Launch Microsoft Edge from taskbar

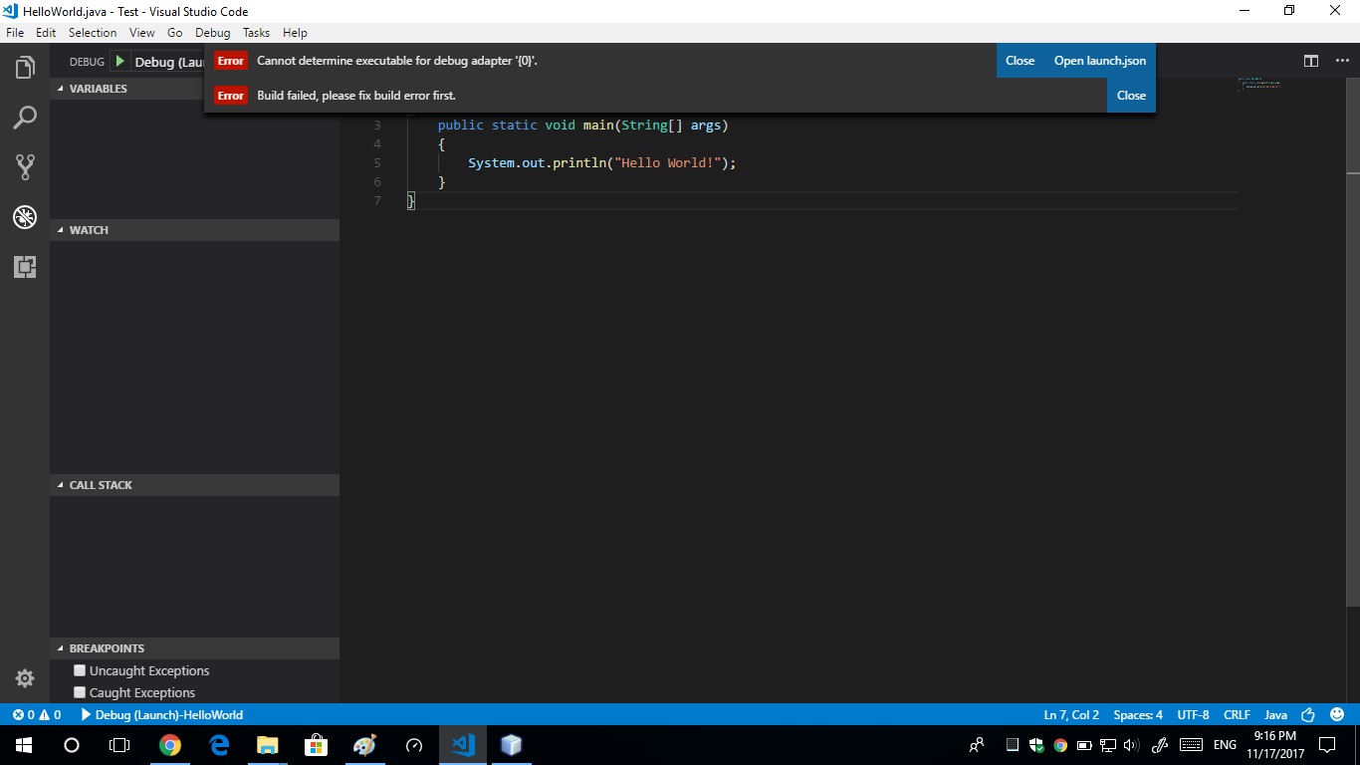point(219,745)
